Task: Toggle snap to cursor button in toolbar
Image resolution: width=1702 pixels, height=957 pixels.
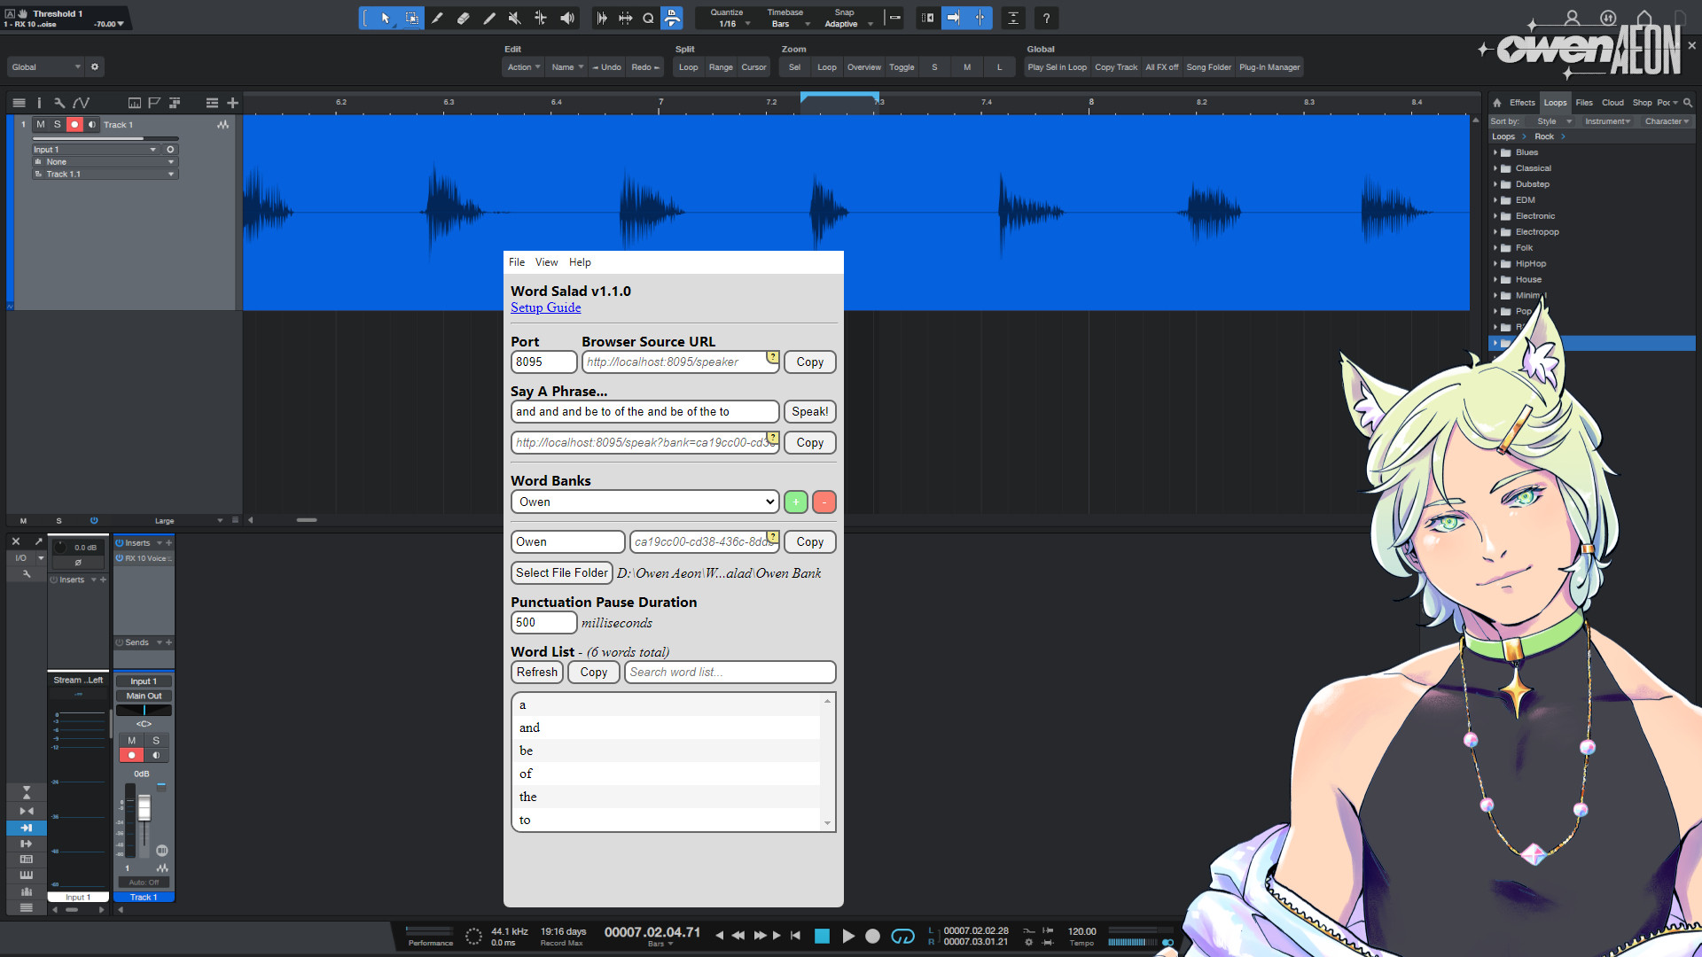Action: [980, 18]
